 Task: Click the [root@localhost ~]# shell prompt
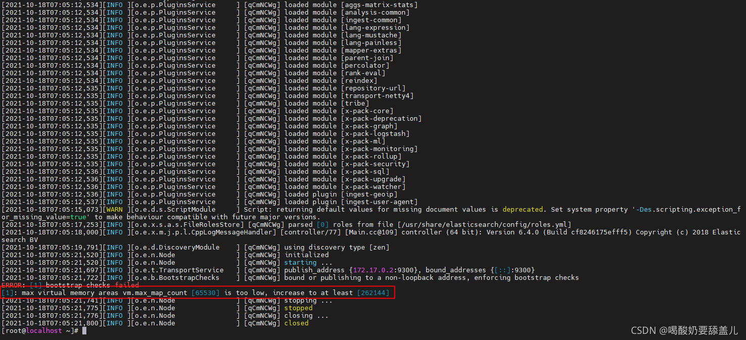(x=40, y=331)
